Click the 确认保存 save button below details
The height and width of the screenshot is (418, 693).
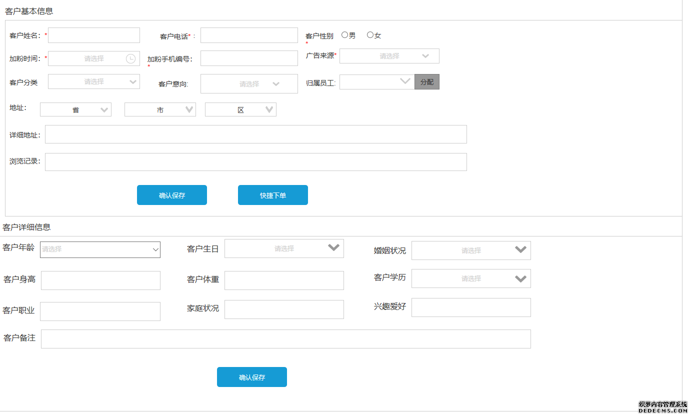[x=251, y=376]
